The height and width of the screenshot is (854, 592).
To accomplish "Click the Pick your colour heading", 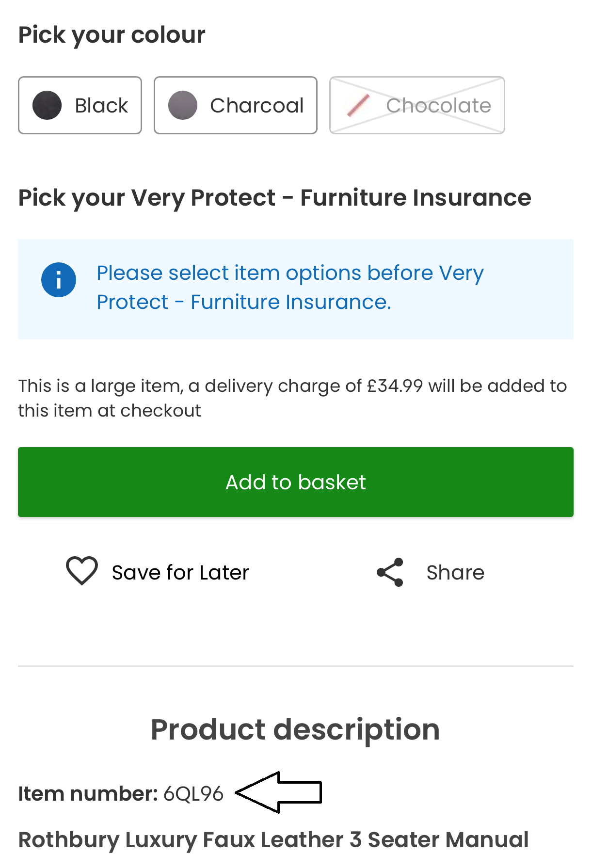I will (112, 35).
